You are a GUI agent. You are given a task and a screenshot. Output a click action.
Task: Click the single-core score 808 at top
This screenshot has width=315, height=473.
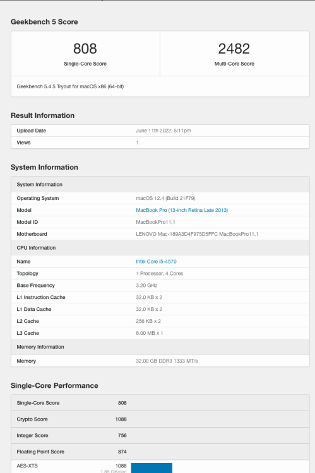click(85, 49)
